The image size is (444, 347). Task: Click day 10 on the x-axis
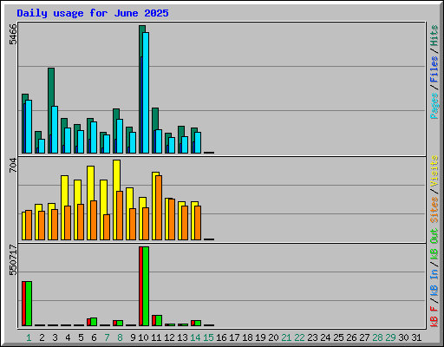click(143, 337)
